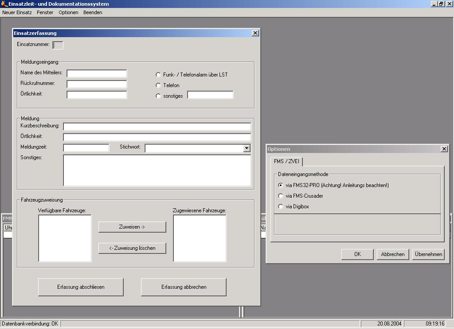Open the Optionen menu in menu bar
Image resolution: width=454 pixels, height=329 pixels.
coord(68,12)
